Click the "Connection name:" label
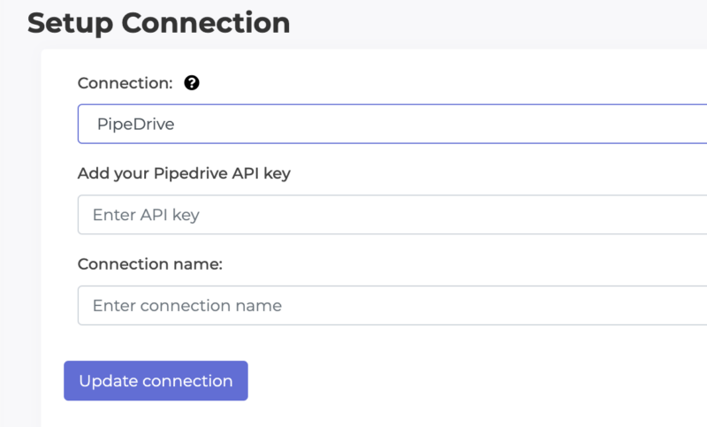The width and height of the screenshot is (707, 427). [150, 263]
